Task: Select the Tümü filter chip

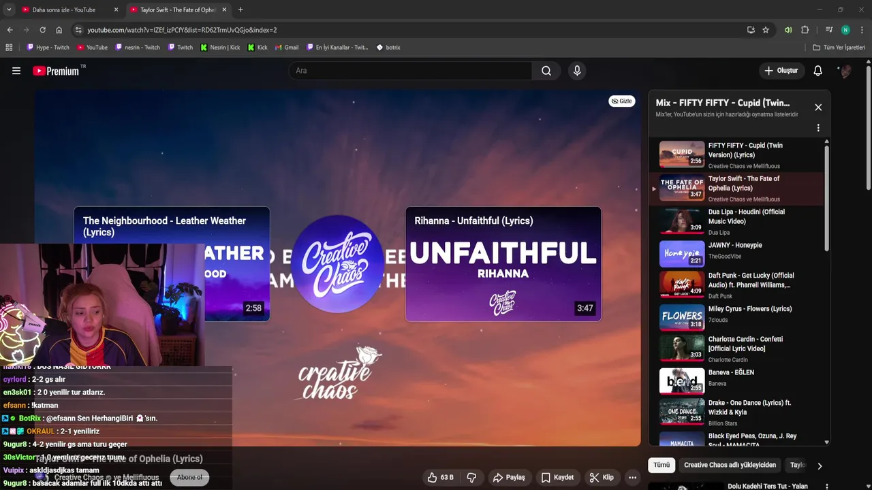Action: coord(661,465)
